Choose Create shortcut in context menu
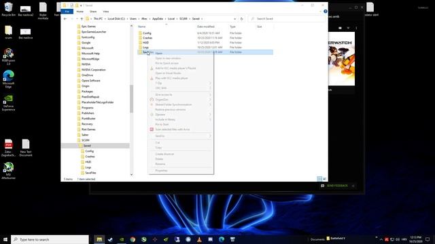This screenshot has height=244, width=435. [181, 154]
